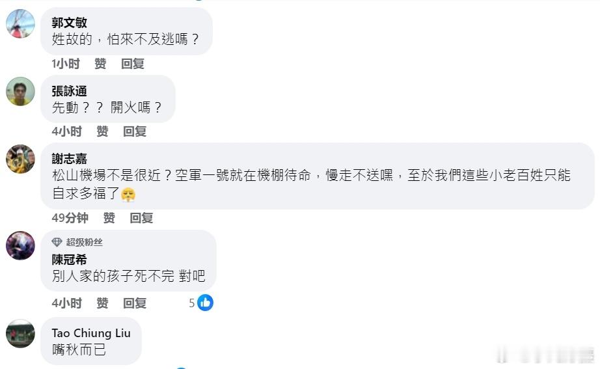This screenshot has height=369, width=600.
Task: Click the 49分钟 timestamp link
Action: point(70,218)
